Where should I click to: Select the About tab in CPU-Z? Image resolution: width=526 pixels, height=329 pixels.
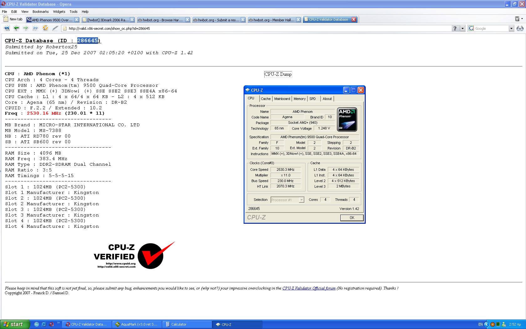(x=327, y=99)
